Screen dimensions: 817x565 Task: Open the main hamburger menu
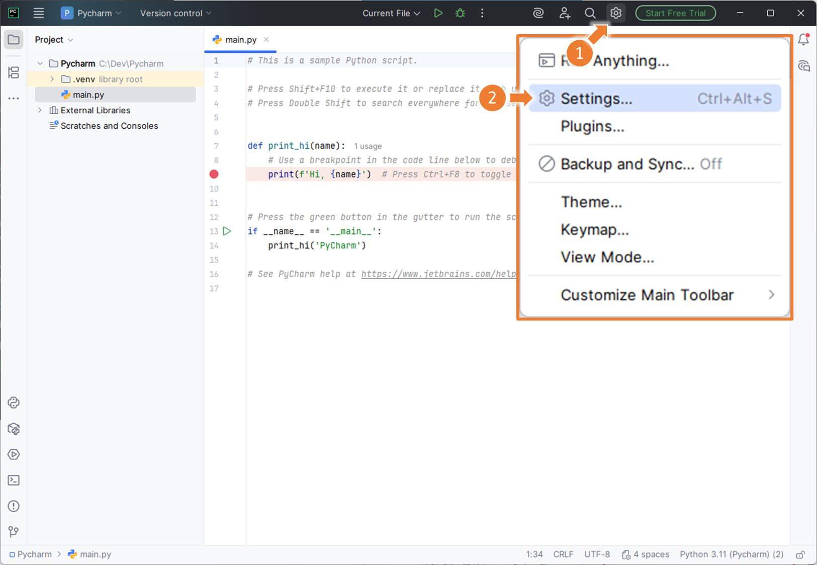39,13
